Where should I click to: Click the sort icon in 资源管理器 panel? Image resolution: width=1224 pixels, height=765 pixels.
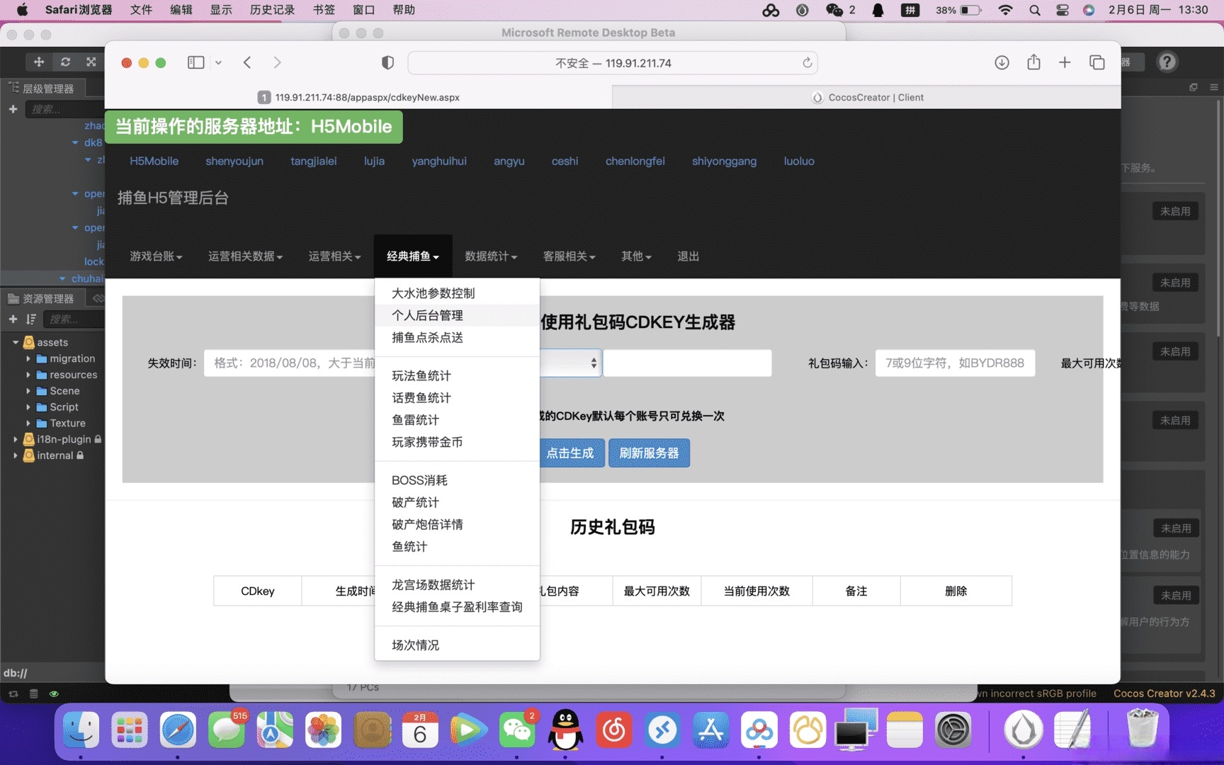coord(30,319)
